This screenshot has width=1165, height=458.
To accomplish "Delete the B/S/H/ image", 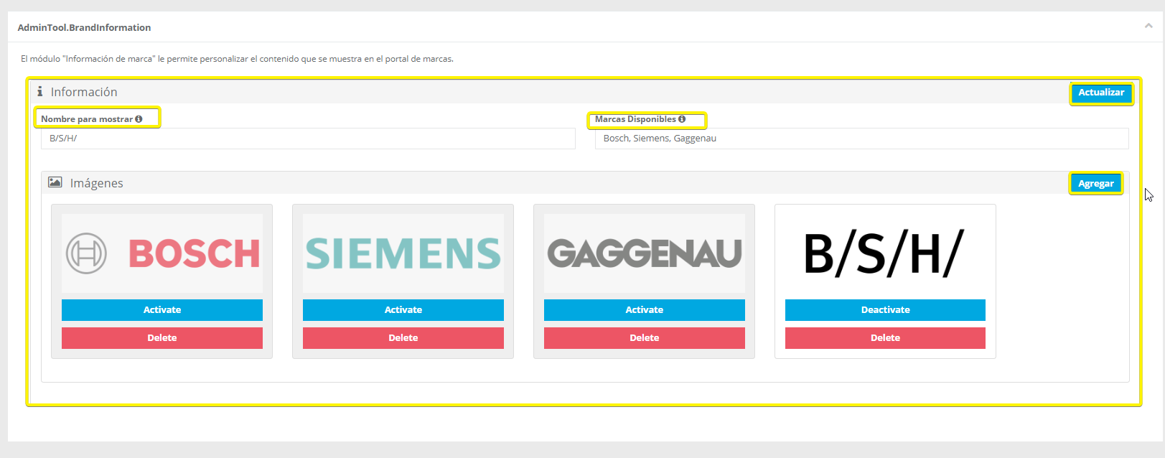I will point(885,338).
